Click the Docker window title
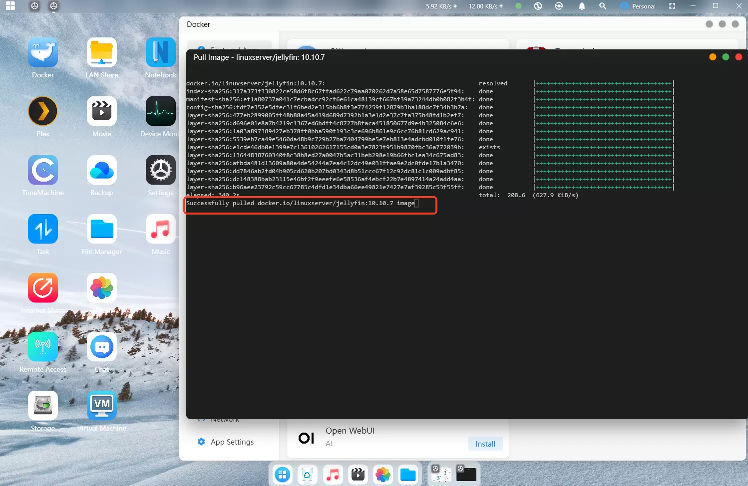Viewport: 748px width, 486px height. [198, 24]
